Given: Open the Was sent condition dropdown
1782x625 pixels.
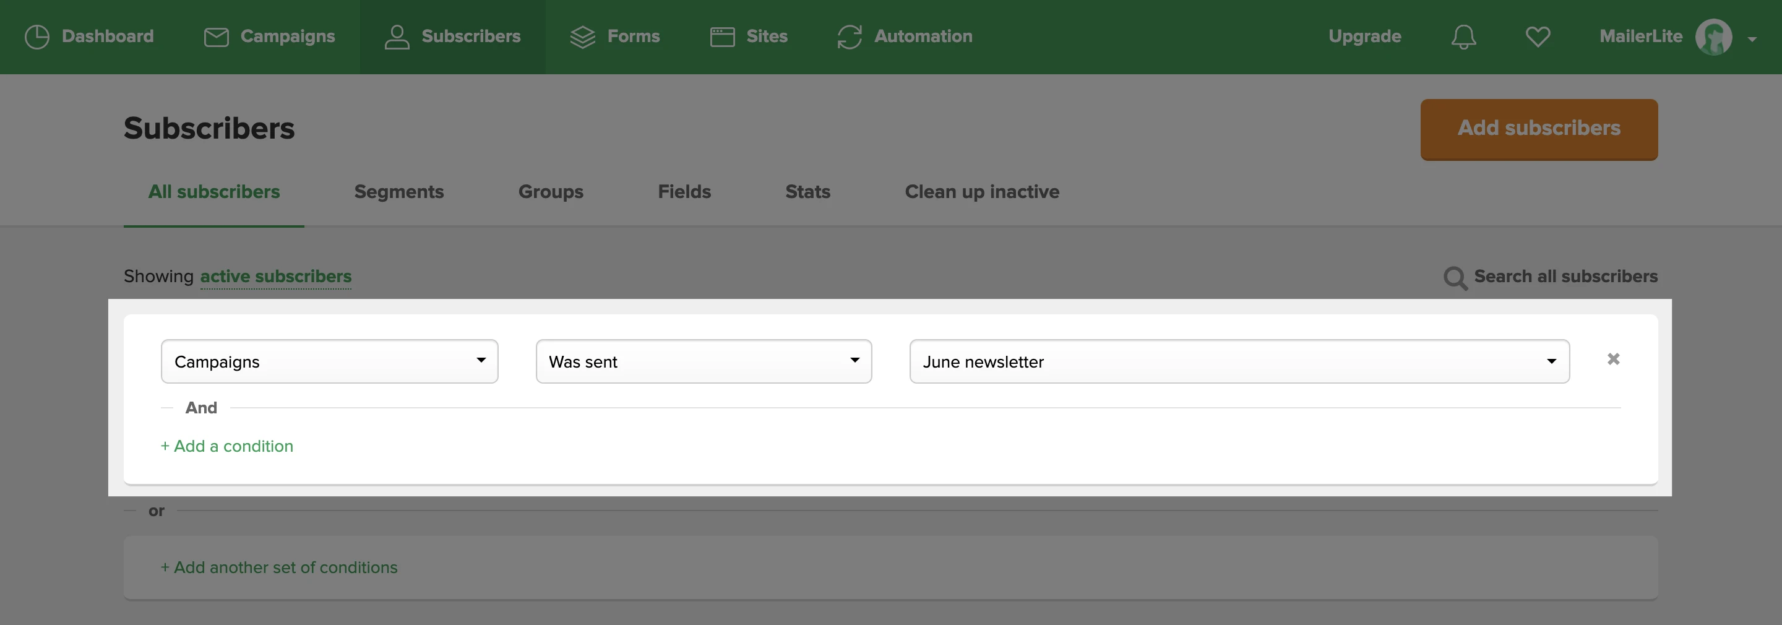Looking at the screenshot, I should [703, 361].
